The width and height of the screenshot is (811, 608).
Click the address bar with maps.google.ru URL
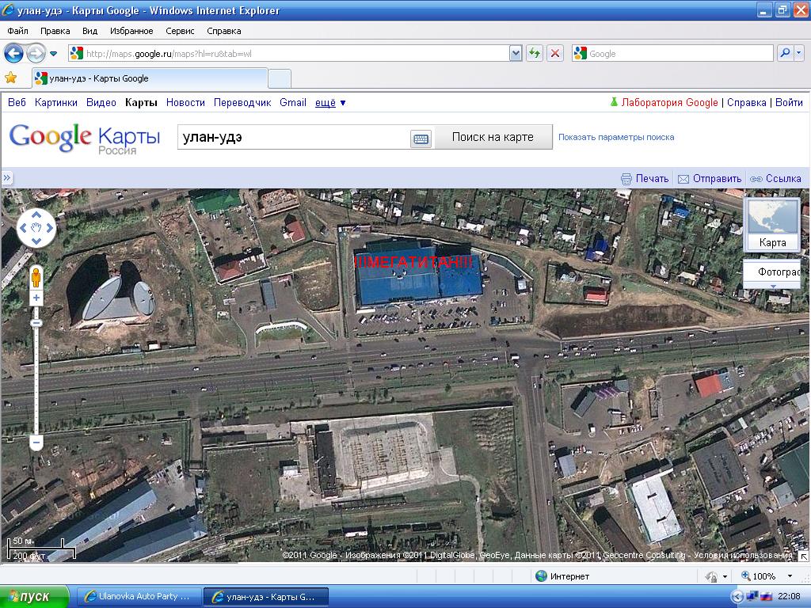click(288, 53)
